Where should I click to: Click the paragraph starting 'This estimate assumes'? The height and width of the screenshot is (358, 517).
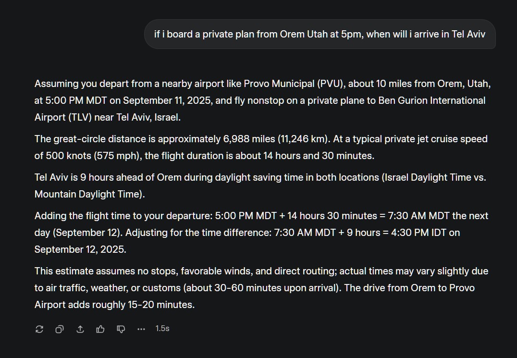(261, 288)
